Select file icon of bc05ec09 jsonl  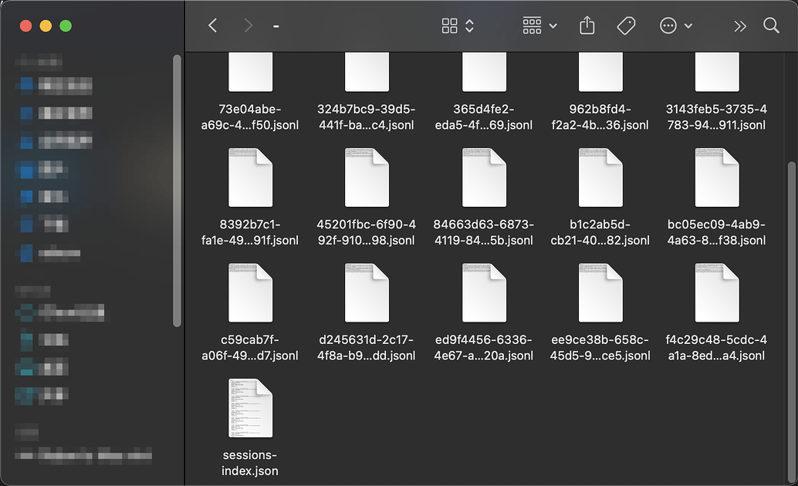(x=717, y=177)
